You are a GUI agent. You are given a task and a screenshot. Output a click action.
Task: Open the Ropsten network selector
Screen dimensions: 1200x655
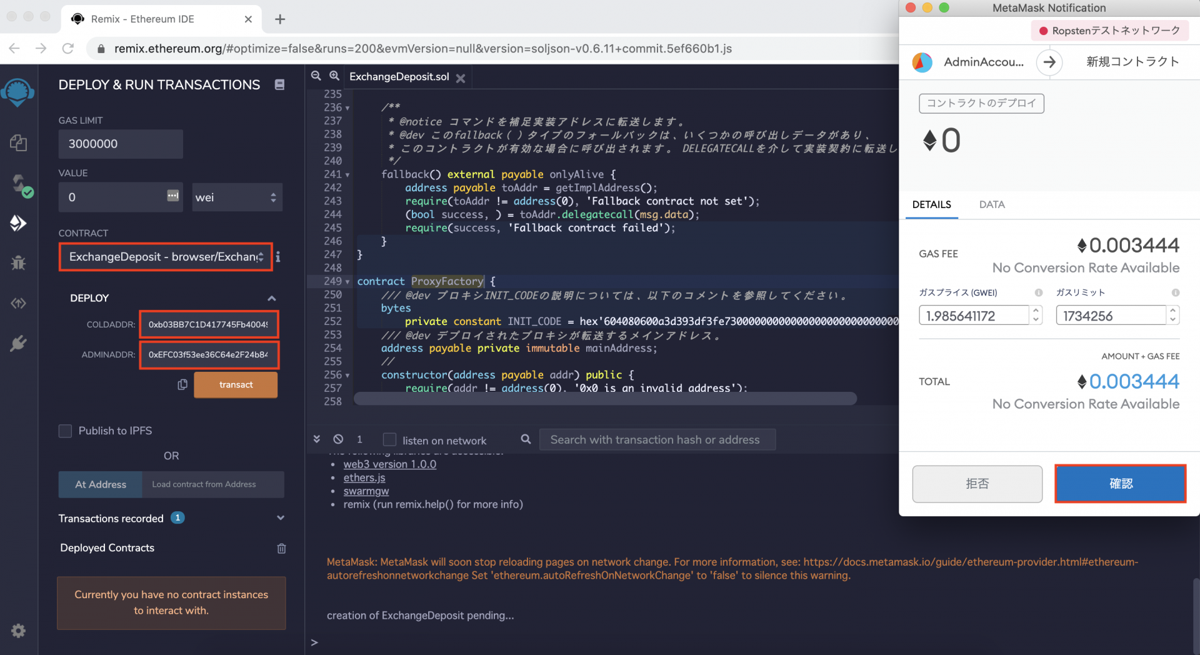(x=1110, y=31)
